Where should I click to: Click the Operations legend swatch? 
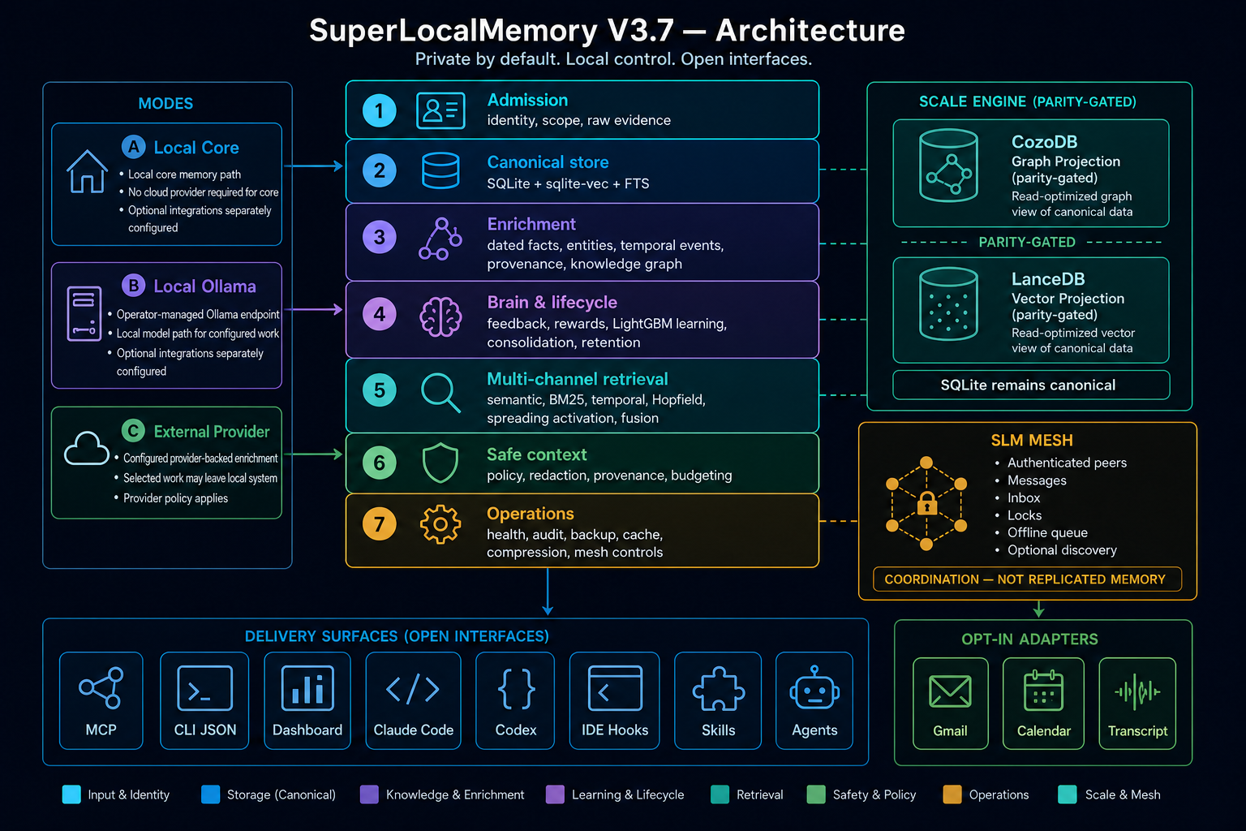952,794
